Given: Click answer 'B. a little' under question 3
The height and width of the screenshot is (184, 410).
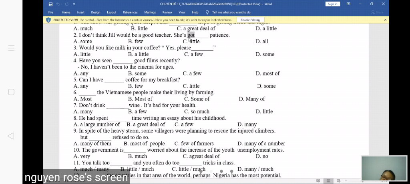Looking at the screenshot, I should (138, 54).
